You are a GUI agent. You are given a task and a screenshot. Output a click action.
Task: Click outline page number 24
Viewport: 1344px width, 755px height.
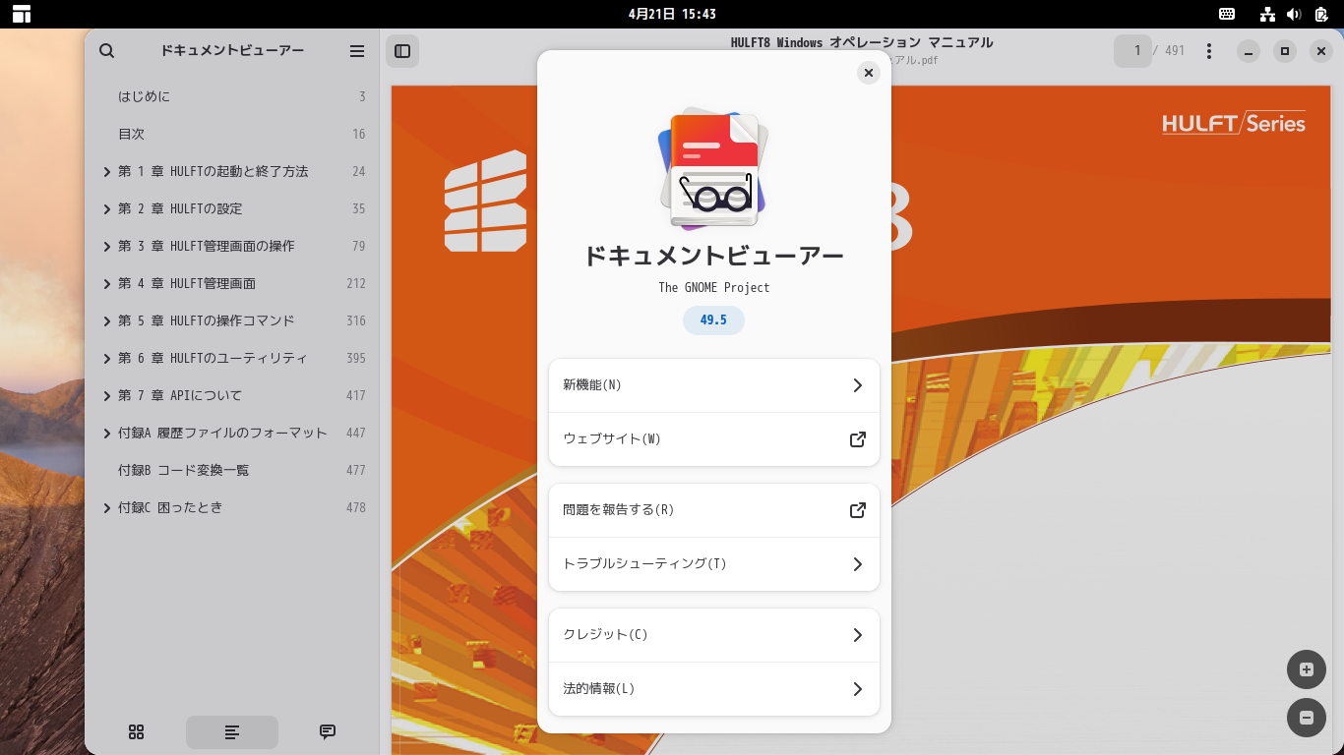click(359, 172)
